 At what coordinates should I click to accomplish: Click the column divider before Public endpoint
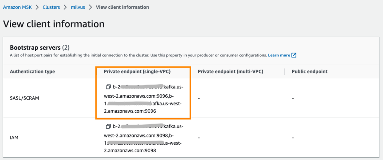pyautogui.click(x=285, y=72)
